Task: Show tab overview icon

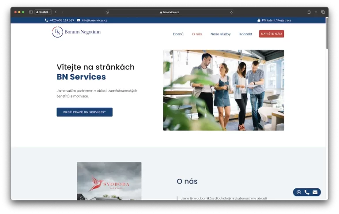Action: coord(323,12)
